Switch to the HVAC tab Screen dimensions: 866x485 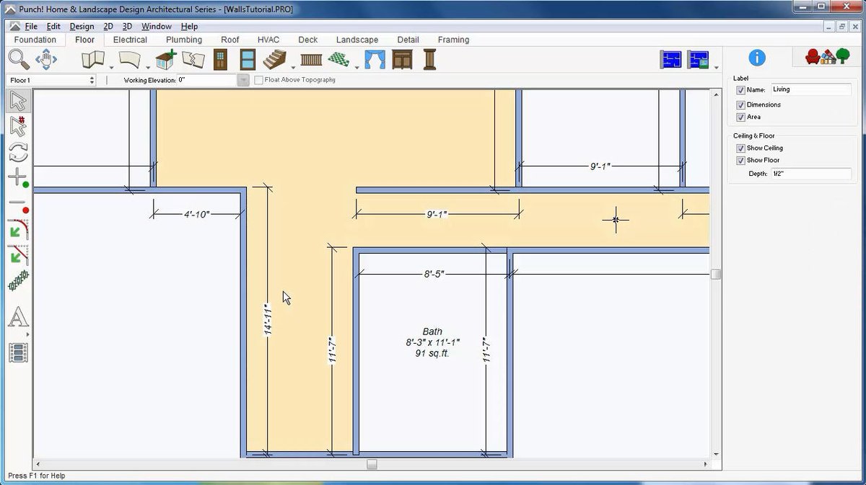click(x=268, y=40)
